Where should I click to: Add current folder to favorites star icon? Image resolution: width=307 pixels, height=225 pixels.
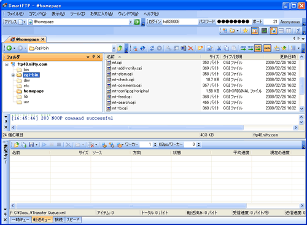click(x=284, y=48)
